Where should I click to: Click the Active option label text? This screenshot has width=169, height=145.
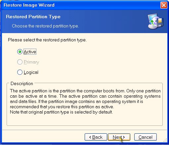pos(30,52)
